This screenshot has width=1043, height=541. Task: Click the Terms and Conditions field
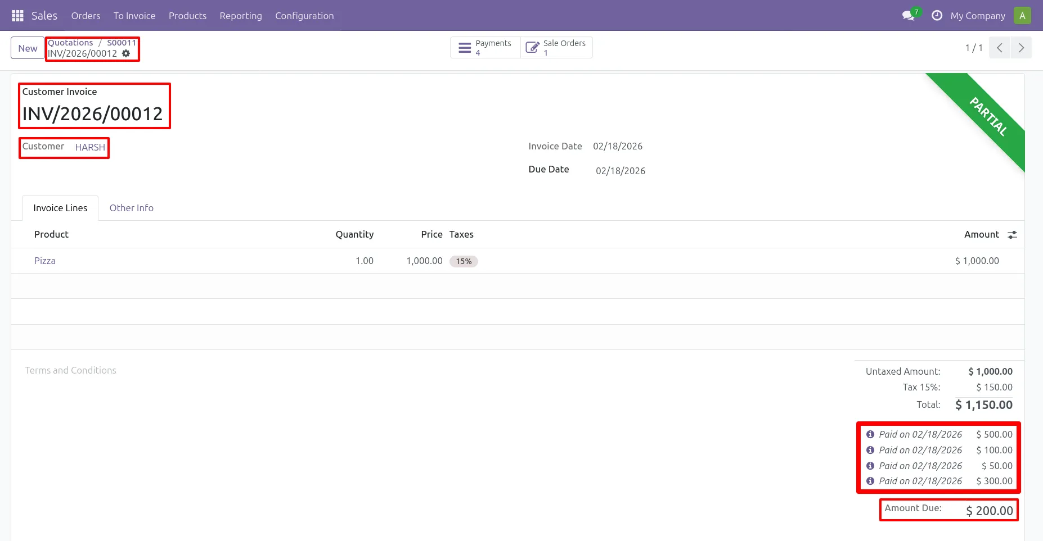(71, 370)
